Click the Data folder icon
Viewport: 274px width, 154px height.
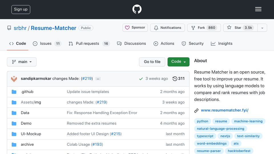coord(14,113)
